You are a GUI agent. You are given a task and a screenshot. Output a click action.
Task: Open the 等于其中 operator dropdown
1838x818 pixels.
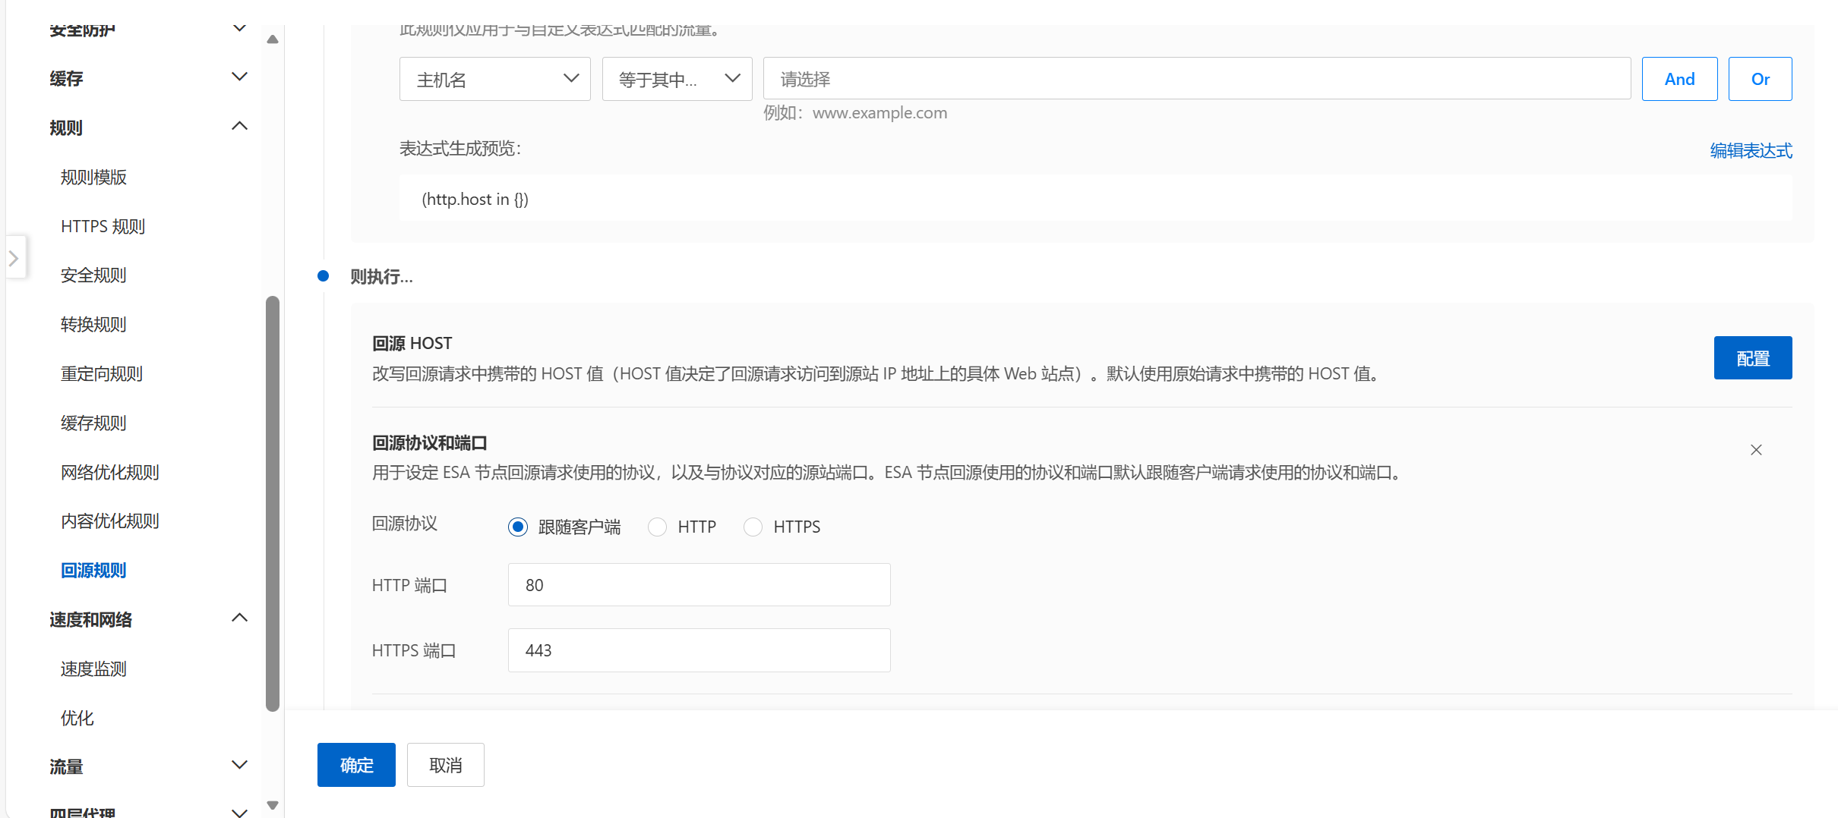click(x=677, y=79)
